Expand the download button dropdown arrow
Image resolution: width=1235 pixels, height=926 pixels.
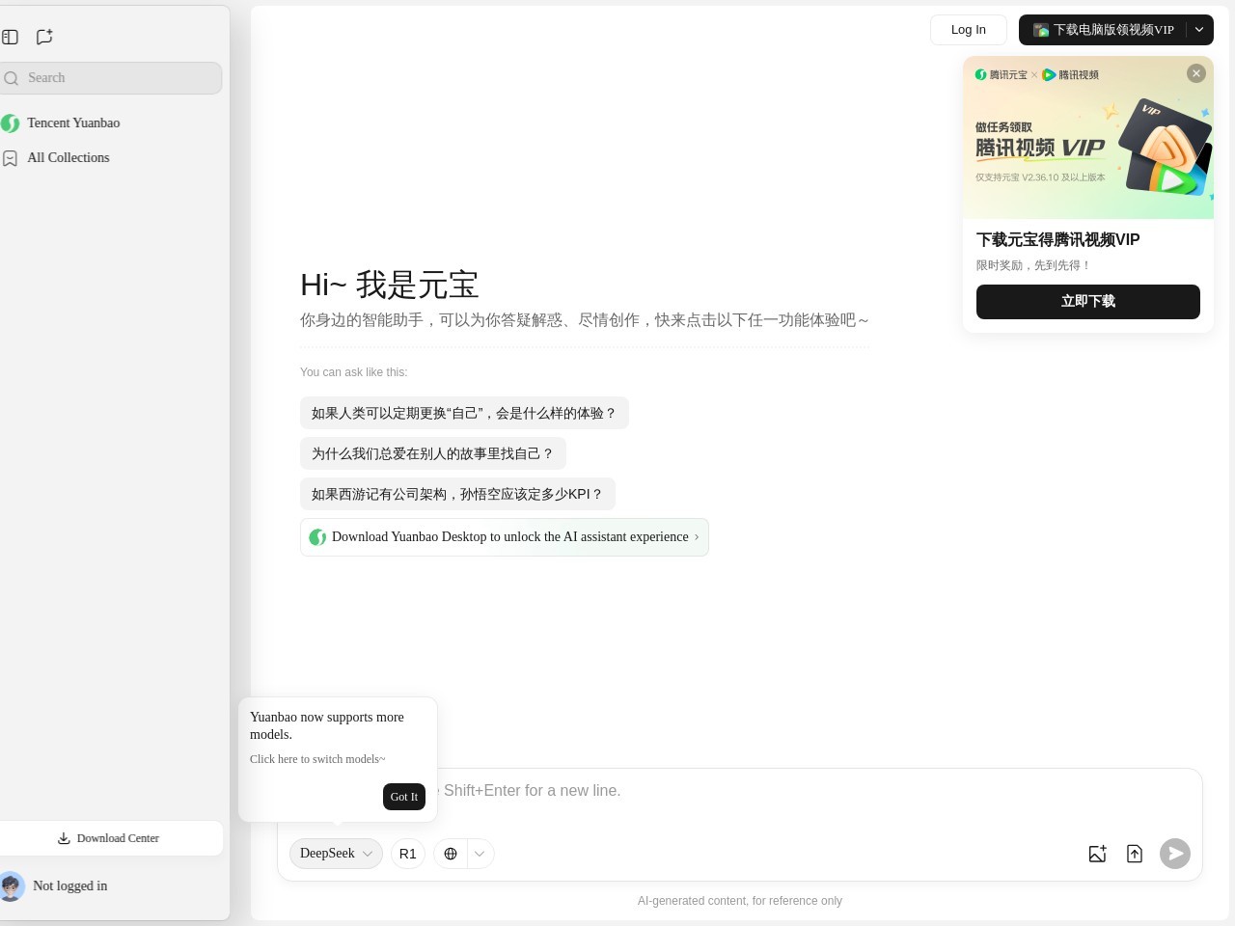pos(1199,30)
